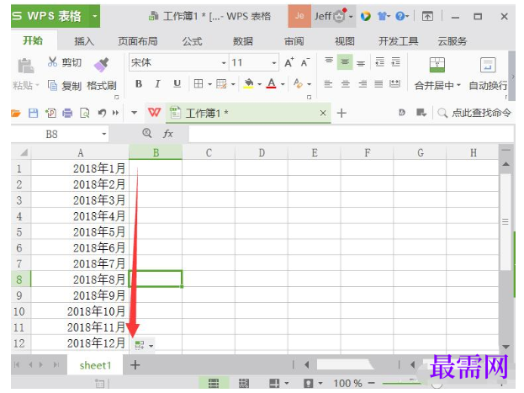The image size is (524, 393).
Task: Align text left in cell
Action: [329, 84]
